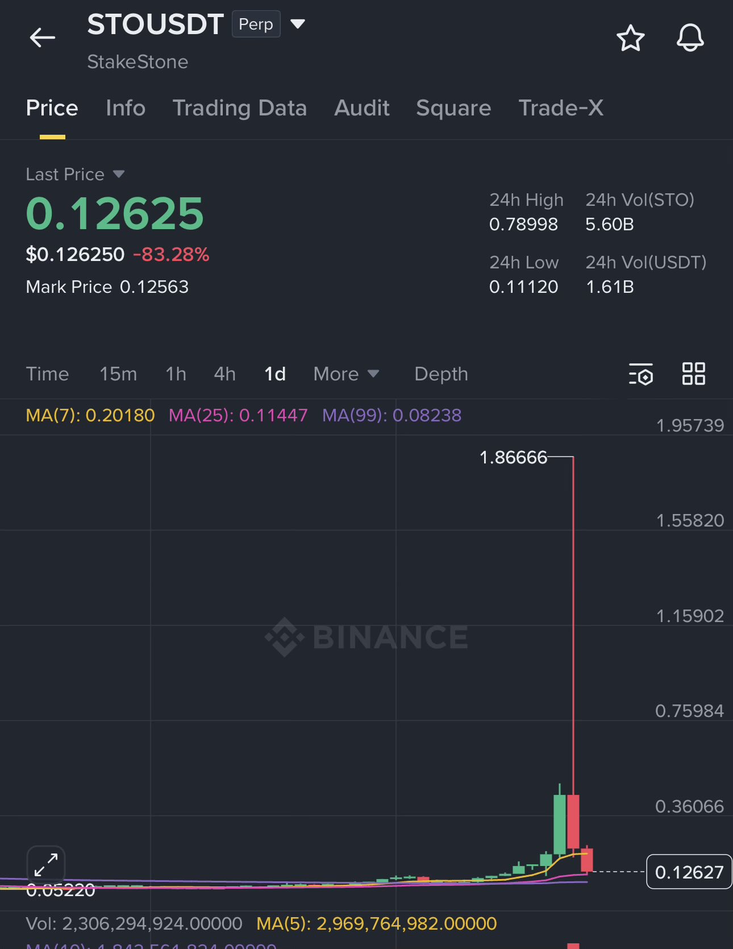Go to the Audit tab
Image resolution: width=733 pixels, height=949 pixels.
[x=362, y=108]
